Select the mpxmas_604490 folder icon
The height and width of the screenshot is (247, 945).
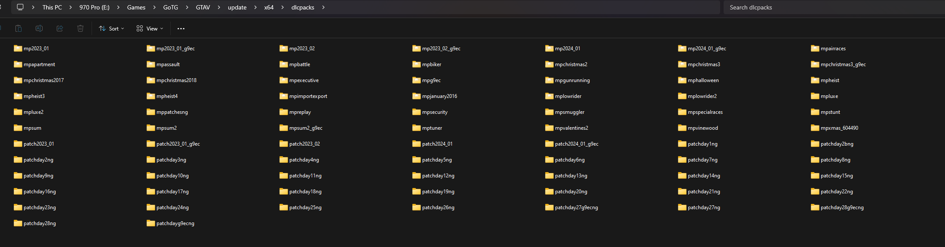(x=815, y=128)
